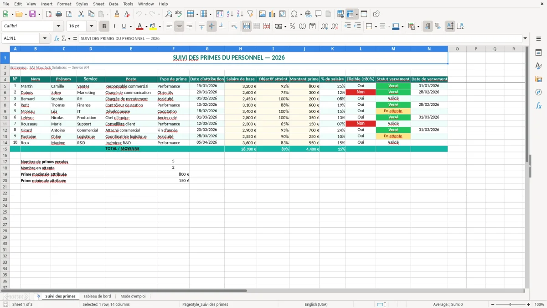The height and width of the screenshot is (308, 547).
Task: Click Clear Direct Formatting icon
Action: pyautogui.click(x=127, y=14)
